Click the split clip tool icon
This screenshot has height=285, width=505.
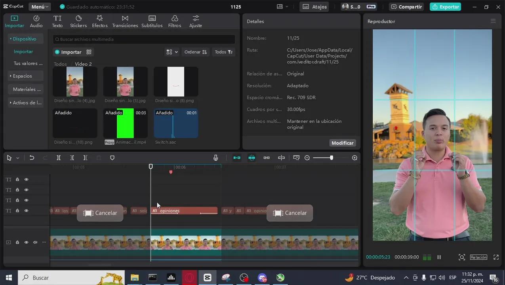(59, 158)
